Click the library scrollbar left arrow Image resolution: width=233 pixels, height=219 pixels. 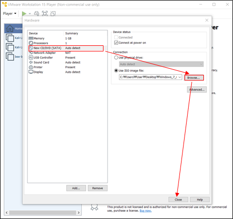(7, 212)
